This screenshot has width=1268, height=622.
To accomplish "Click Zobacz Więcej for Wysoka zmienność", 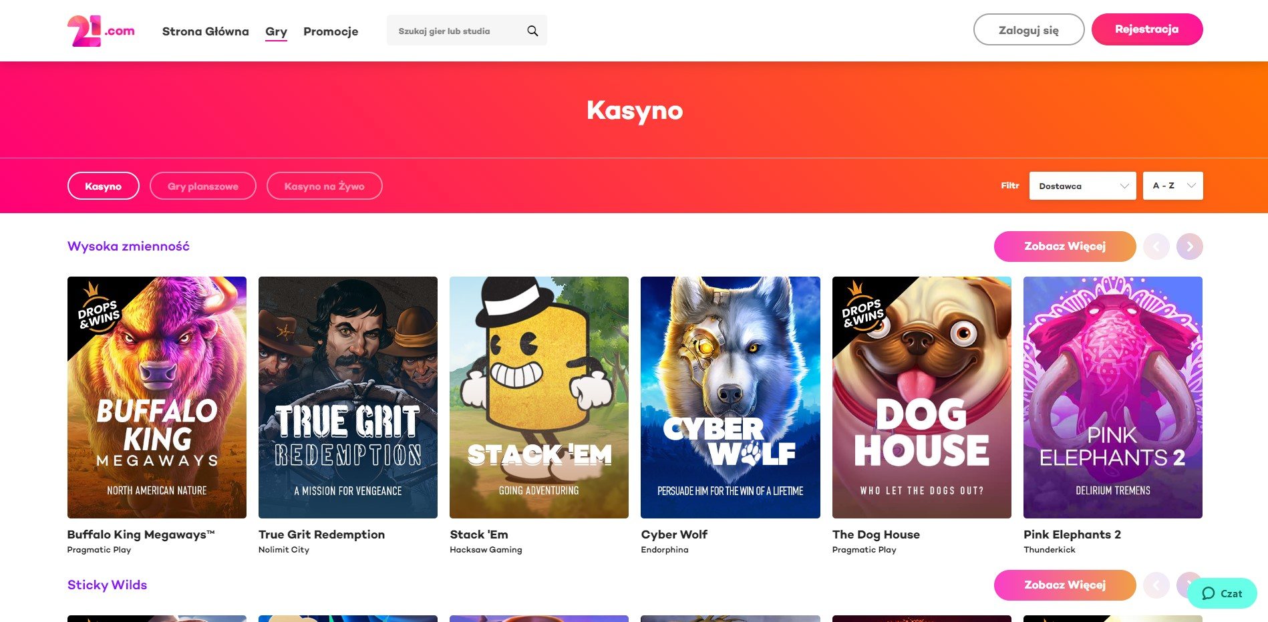I will pyautogui.click(x=1064, y=247).
